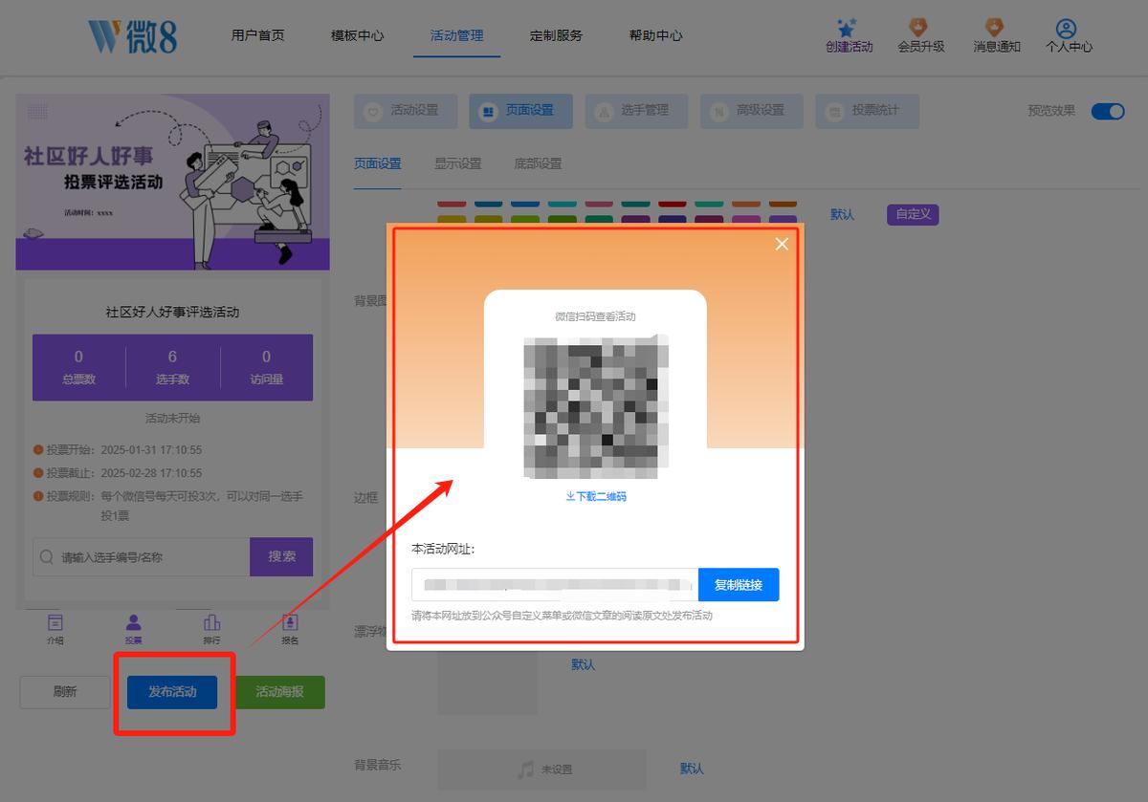Screen dimensions: 1148x802
Task: Click the 本活动网址 URL field
Action: click(555, 585)
